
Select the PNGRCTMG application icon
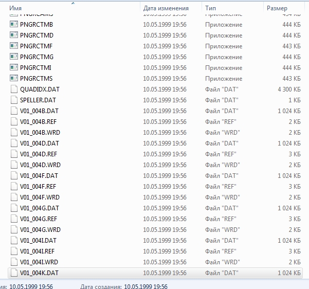pyautogui.click(x=13, y=57)
